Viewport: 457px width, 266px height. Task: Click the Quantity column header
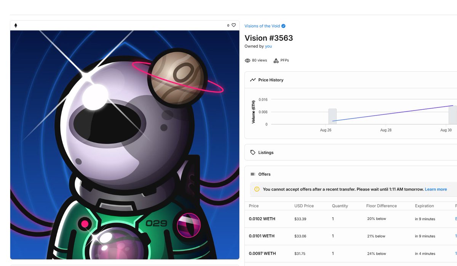pyautogui.click(x=340, y=206)
